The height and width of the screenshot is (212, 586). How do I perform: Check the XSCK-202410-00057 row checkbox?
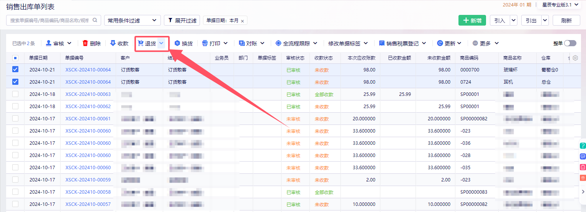(x=15, y=204)
